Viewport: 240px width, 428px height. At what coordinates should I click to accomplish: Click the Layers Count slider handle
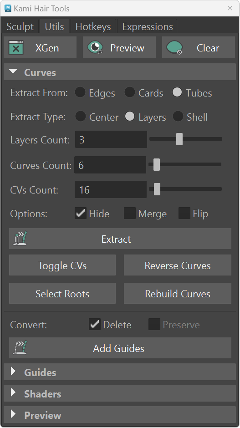click(x=179, y=139)
